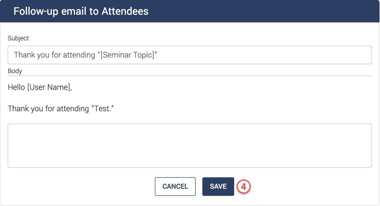Click the word "attending" in the subject field
380x206 pixels.
(79, 55)
